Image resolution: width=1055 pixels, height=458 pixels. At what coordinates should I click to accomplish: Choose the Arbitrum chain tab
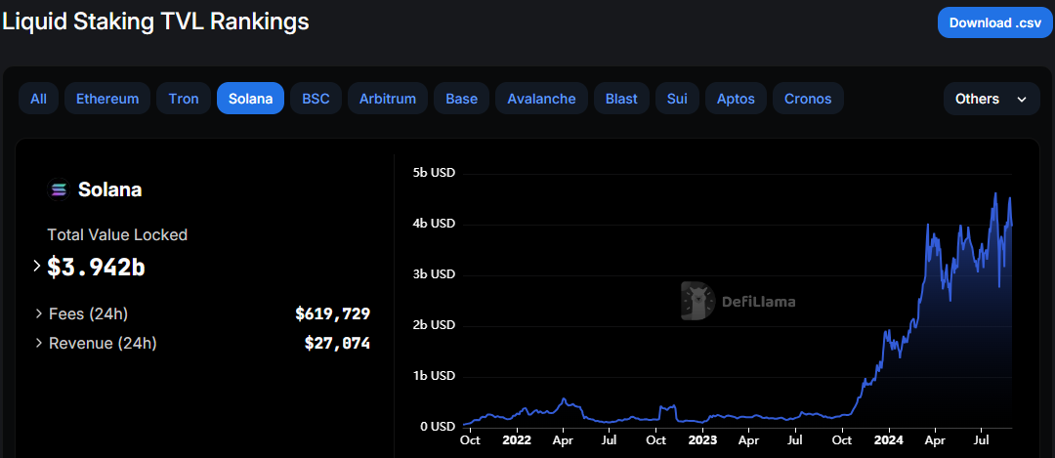click(388, 99)
